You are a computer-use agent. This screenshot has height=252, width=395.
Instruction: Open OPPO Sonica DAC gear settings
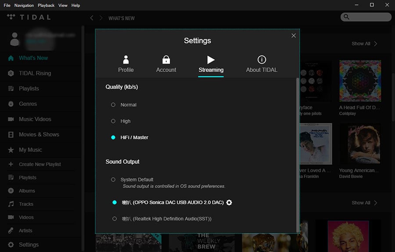click(229, 202)
